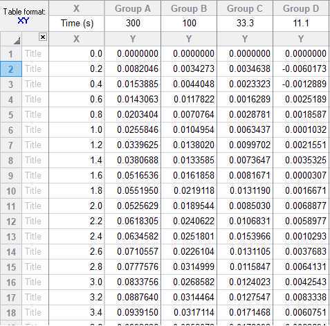Viewport: 330px width, 326px height.
Task: Select Group A value 0.0153885
Action: click(133, 84)
